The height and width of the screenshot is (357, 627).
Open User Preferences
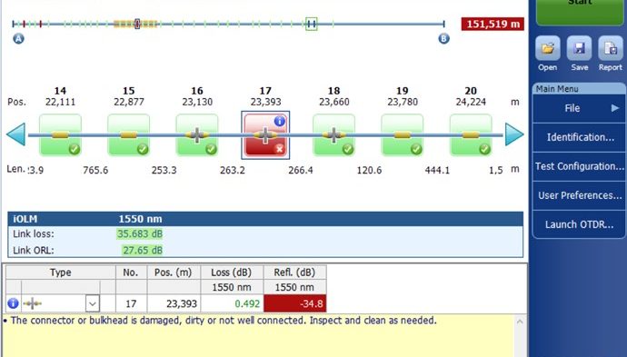579,195
